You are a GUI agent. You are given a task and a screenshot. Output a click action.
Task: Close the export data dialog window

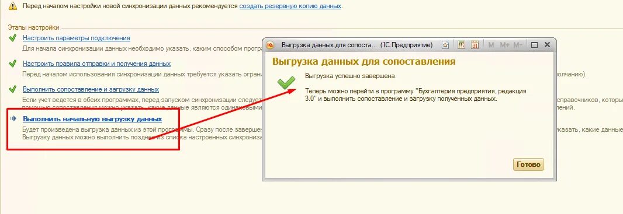click(x=547, y=45)
